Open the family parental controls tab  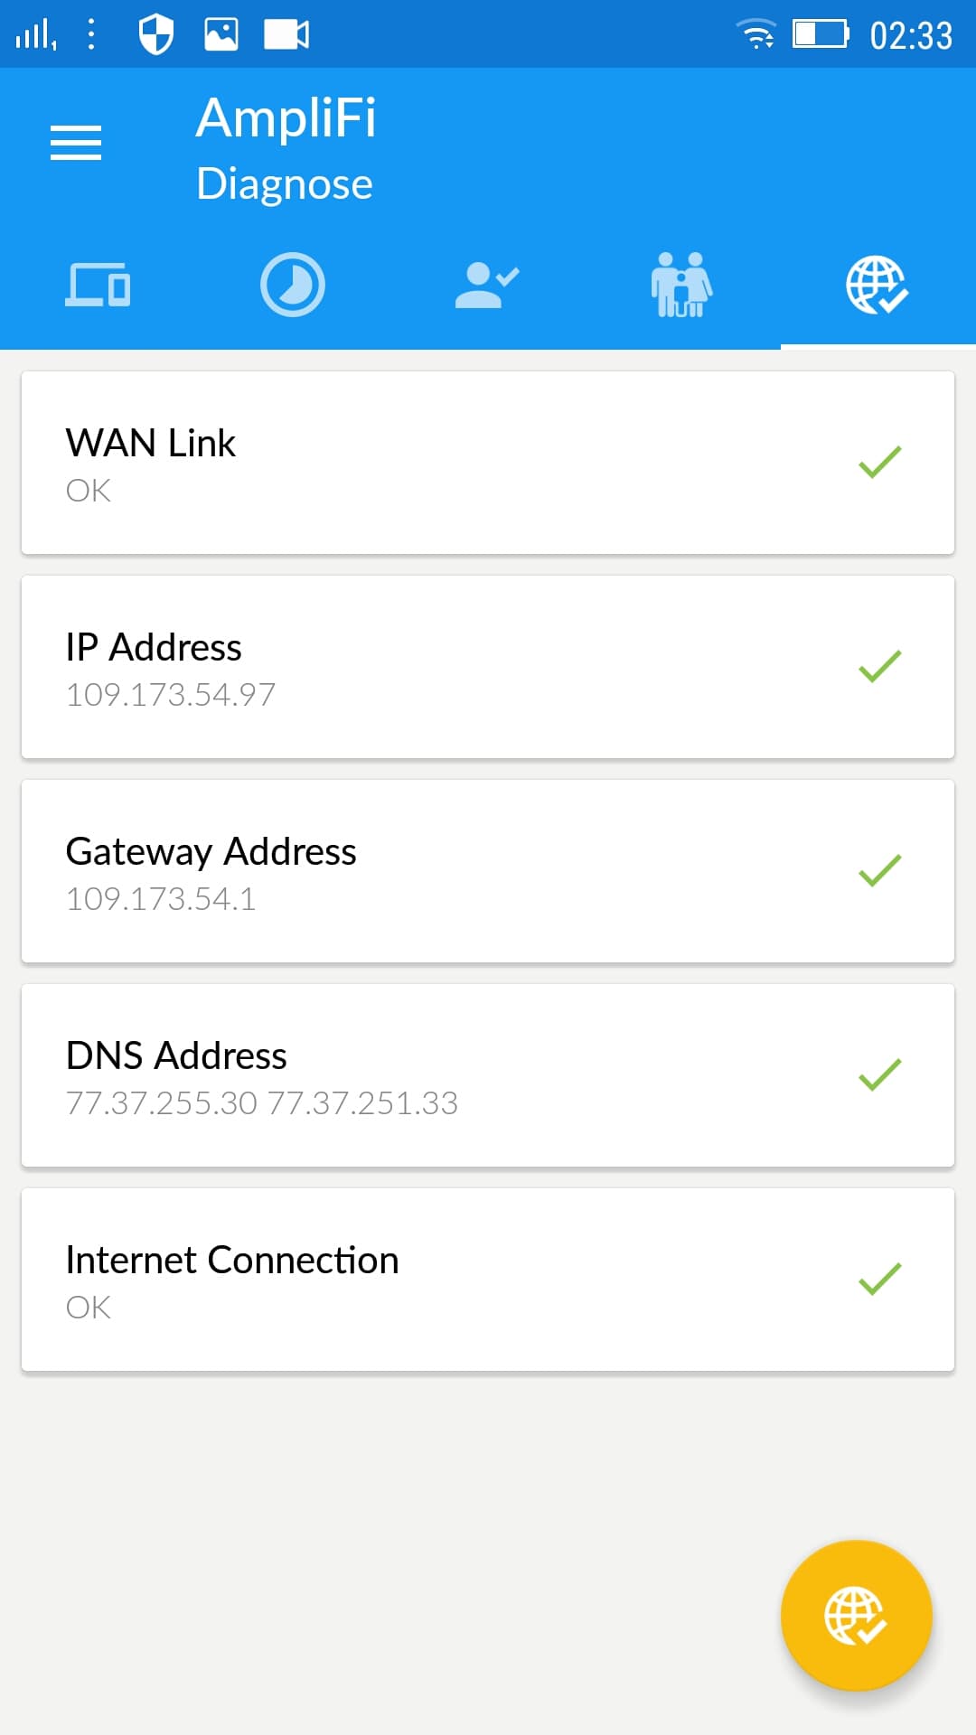(682, 285)
